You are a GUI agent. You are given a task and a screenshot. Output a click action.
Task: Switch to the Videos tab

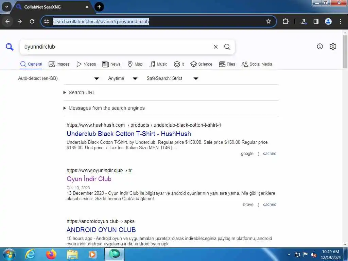86,64
